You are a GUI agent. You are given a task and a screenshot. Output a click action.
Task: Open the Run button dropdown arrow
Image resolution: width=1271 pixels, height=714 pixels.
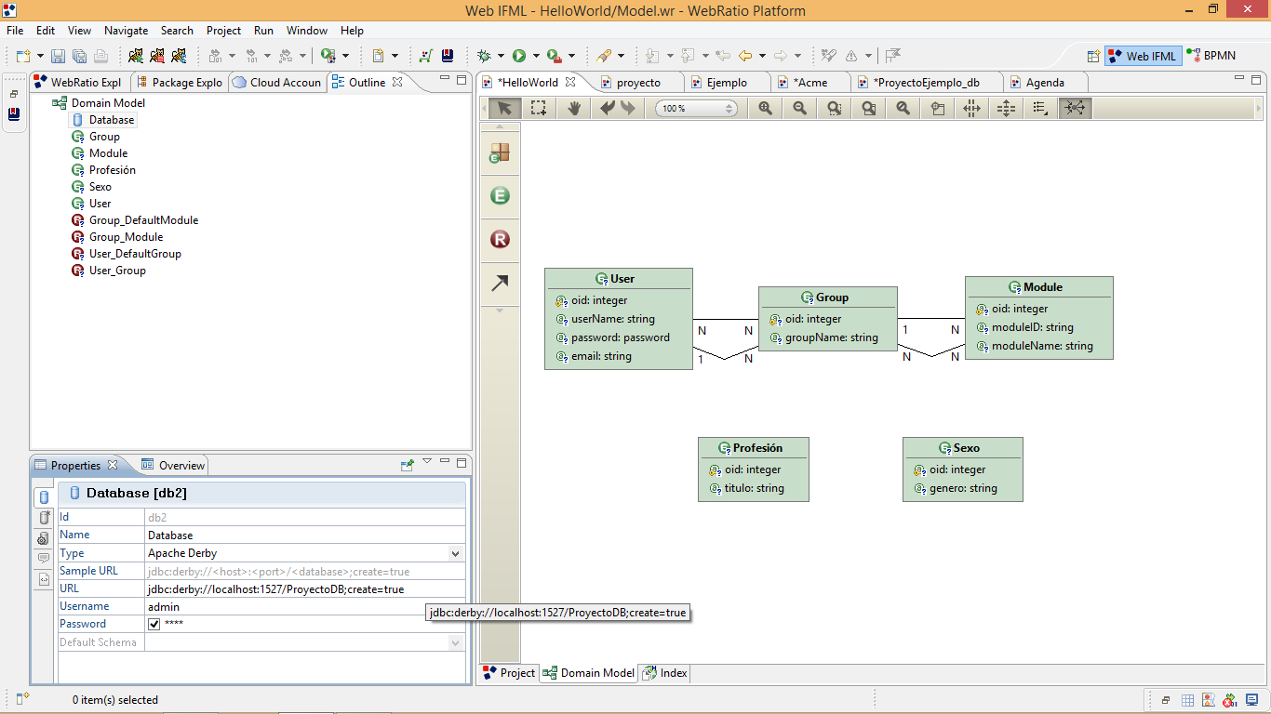click(536, 56)
